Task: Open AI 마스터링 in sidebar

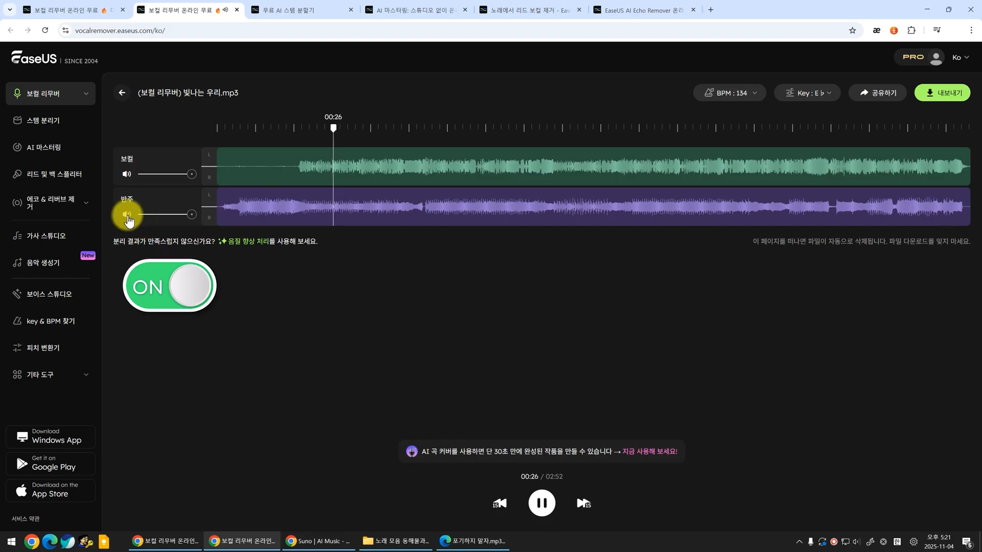Action: pyautogui.click(x=43, y=147)
